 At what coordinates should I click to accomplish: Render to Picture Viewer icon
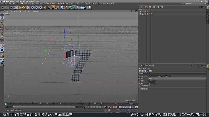pyautogui.click(x=53, y=8)
